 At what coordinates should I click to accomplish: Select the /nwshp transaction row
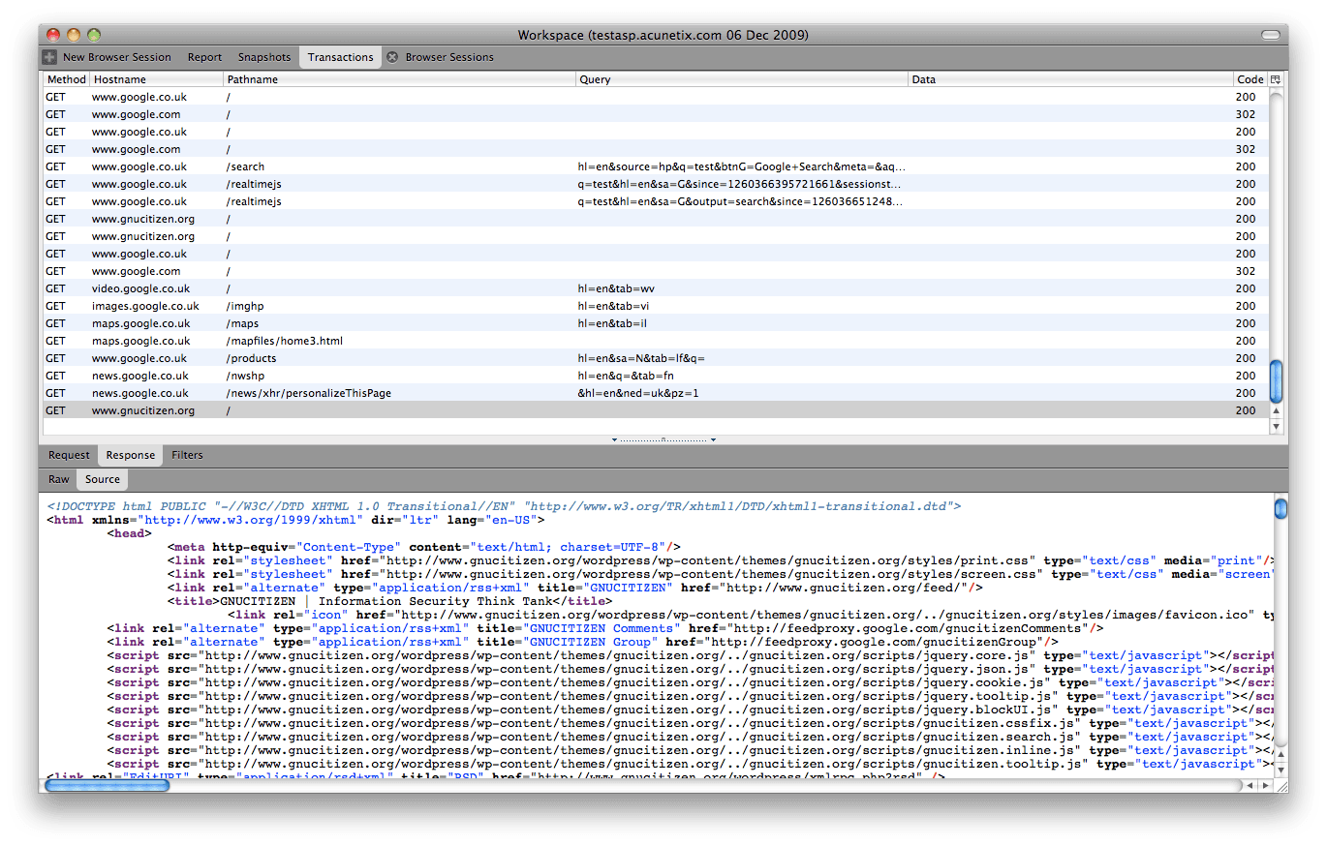pyautogui.click(x=656, y=376)
